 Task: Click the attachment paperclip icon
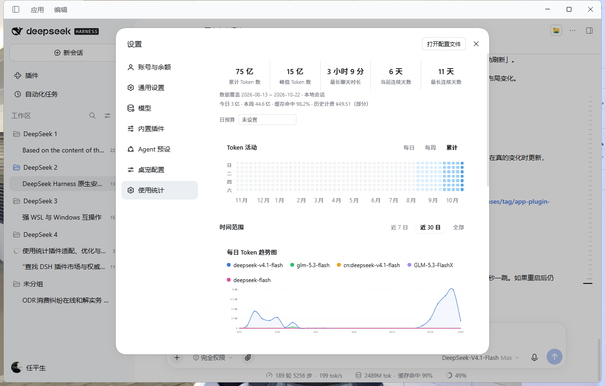(x=248, y=358)
